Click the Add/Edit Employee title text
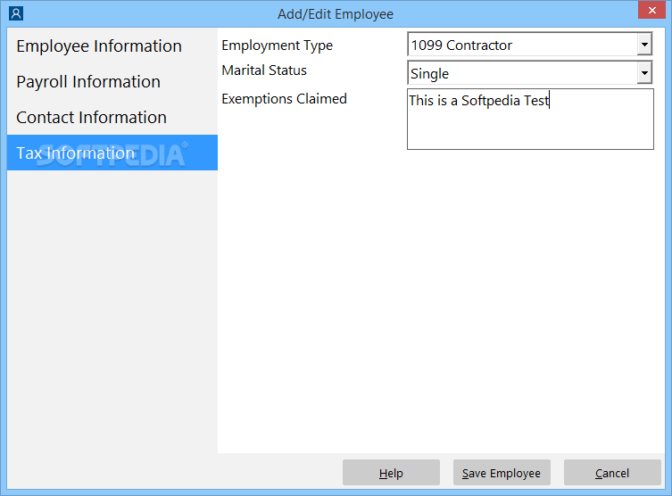Image resolution: width=672 pixels, height=496 pixels. (336, 14)
